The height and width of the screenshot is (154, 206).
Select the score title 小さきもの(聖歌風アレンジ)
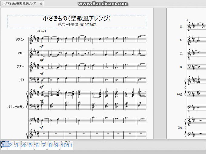tap(77, 18)
